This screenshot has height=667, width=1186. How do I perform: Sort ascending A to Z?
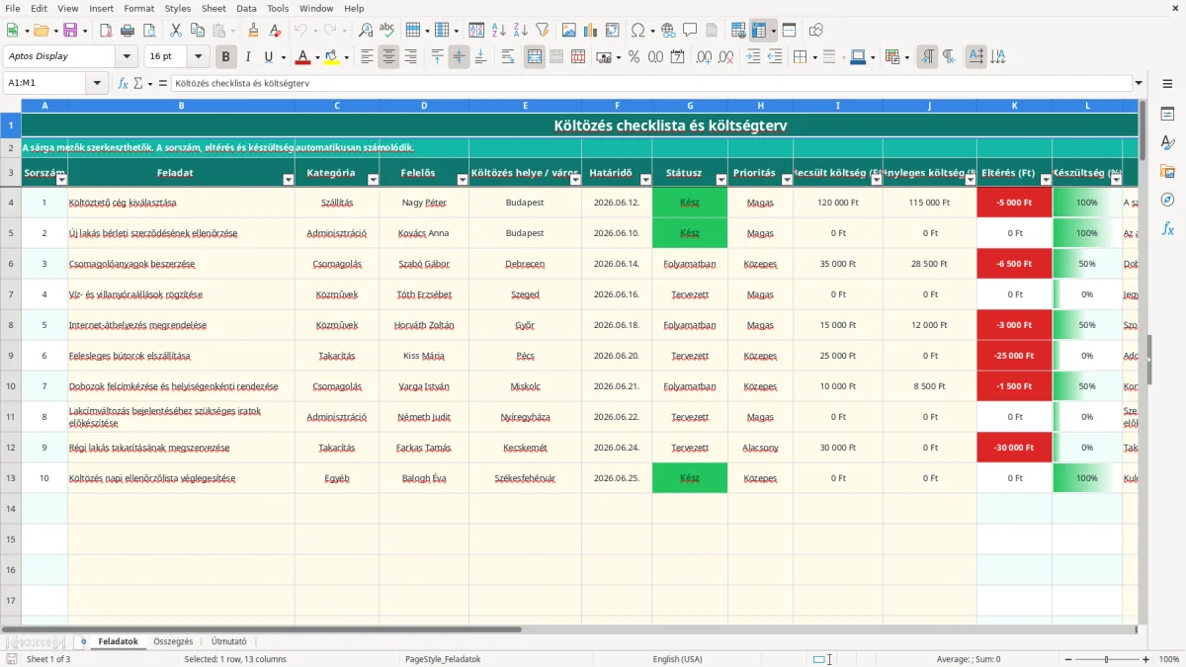tap(498, 31)
